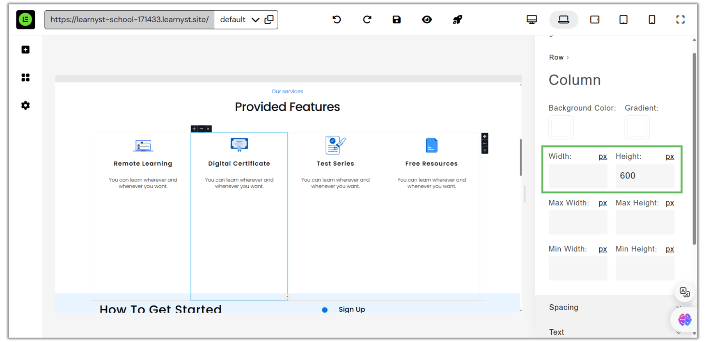
Task: Click the px unit link beside Height
Action: [669, 157]
